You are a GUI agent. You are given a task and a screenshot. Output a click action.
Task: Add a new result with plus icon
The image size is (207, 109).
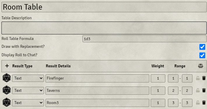7,66
